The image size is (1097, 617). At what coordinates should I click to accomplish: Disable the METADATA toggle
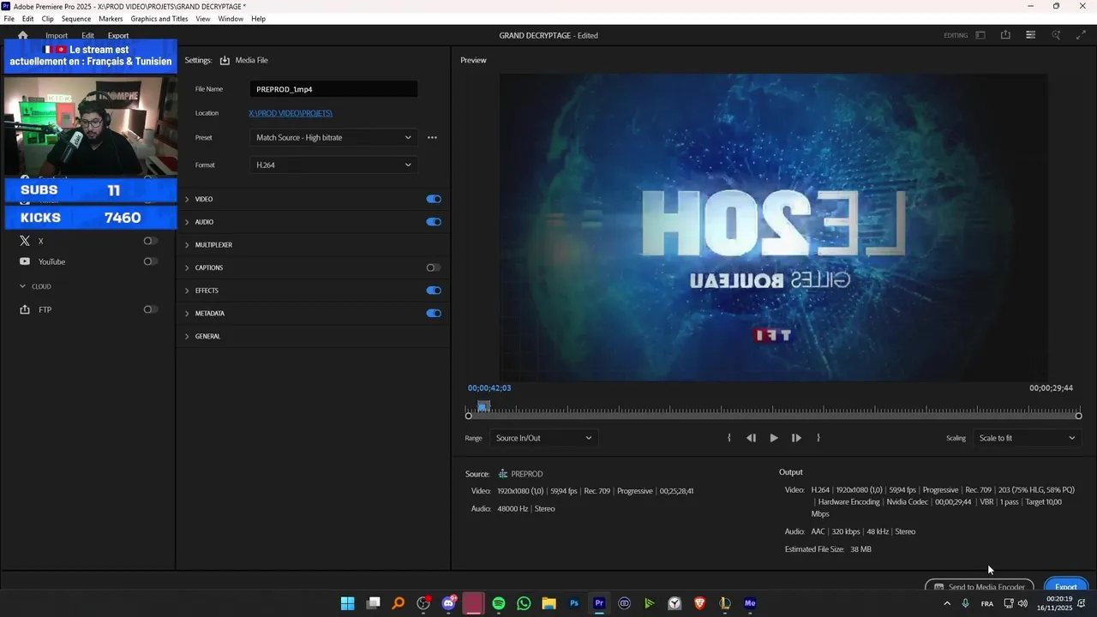tap(434, 313)
